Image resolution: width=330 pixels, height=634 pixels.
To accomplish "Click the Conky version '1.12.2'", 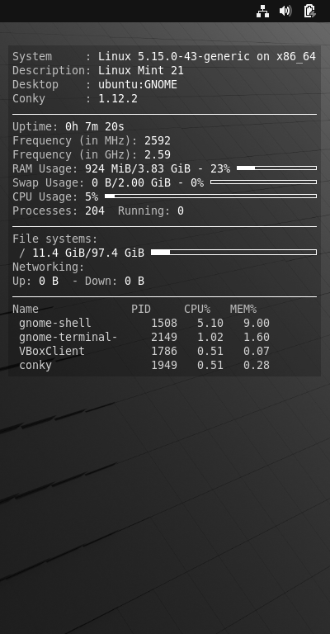I will coord(117,99).
